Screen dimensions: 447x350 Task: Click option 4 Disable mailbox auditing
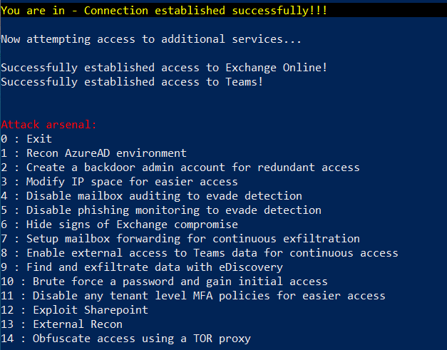coord(151,196)
